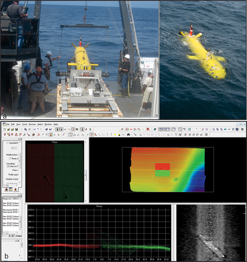The height and width of the screenshot is (262, 247).
Task: Select the Specified radio button
Action: [7, 143]
